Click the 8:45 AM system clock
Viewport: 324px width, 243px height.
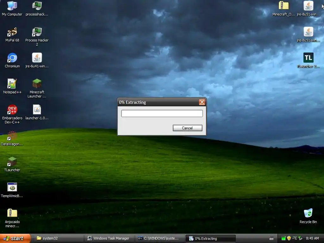pos(312,238)
